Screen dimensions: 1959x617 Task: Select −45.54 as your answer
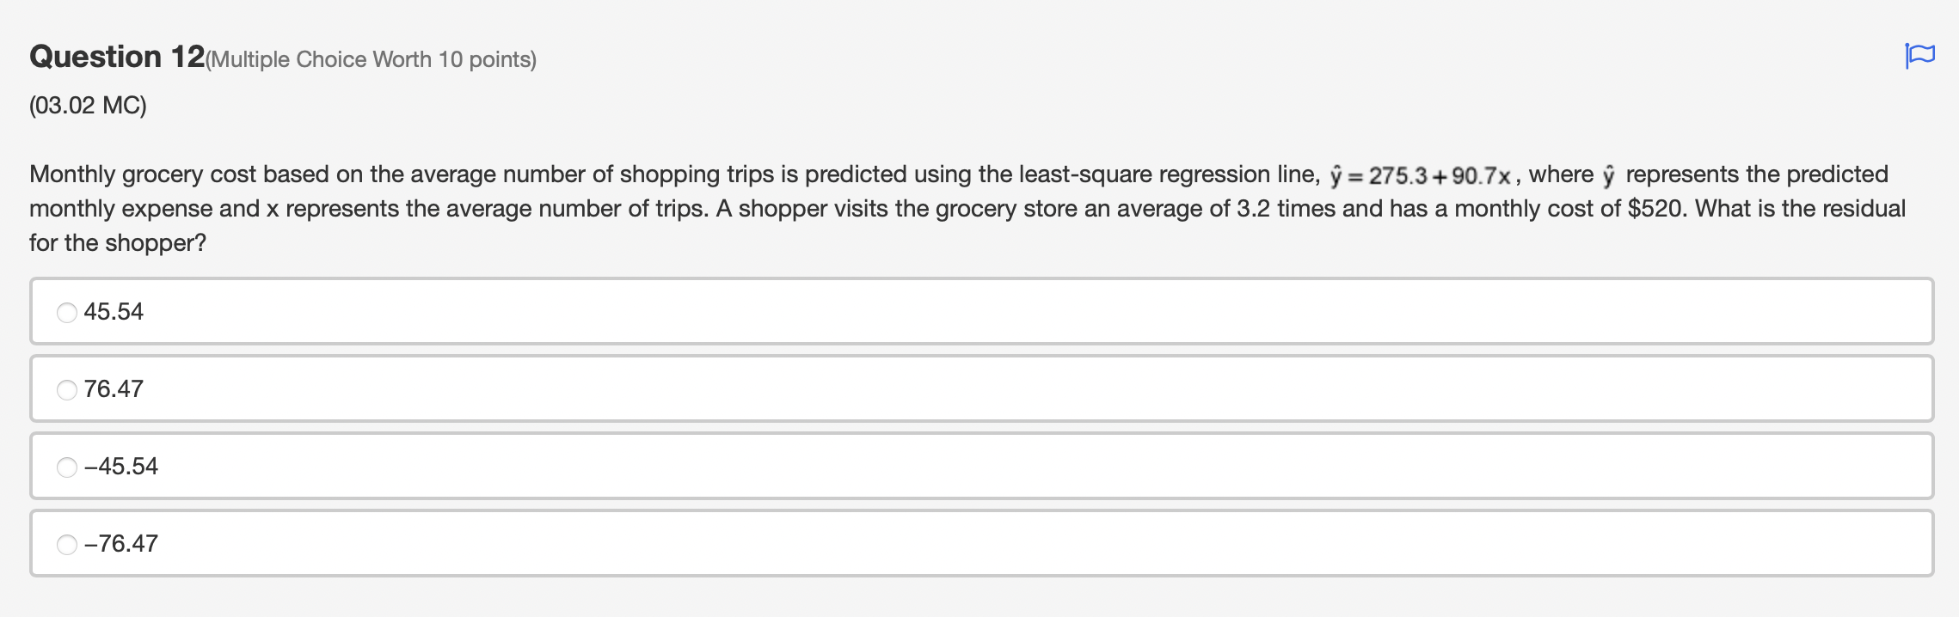pyautogui.click(x=67, y=467)
